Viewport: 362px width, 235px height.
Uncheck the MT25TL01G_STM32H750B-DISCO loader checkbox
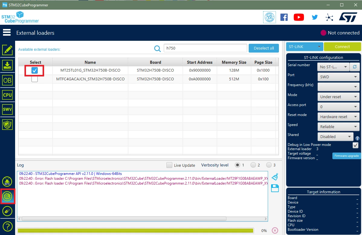coord(34,70)
